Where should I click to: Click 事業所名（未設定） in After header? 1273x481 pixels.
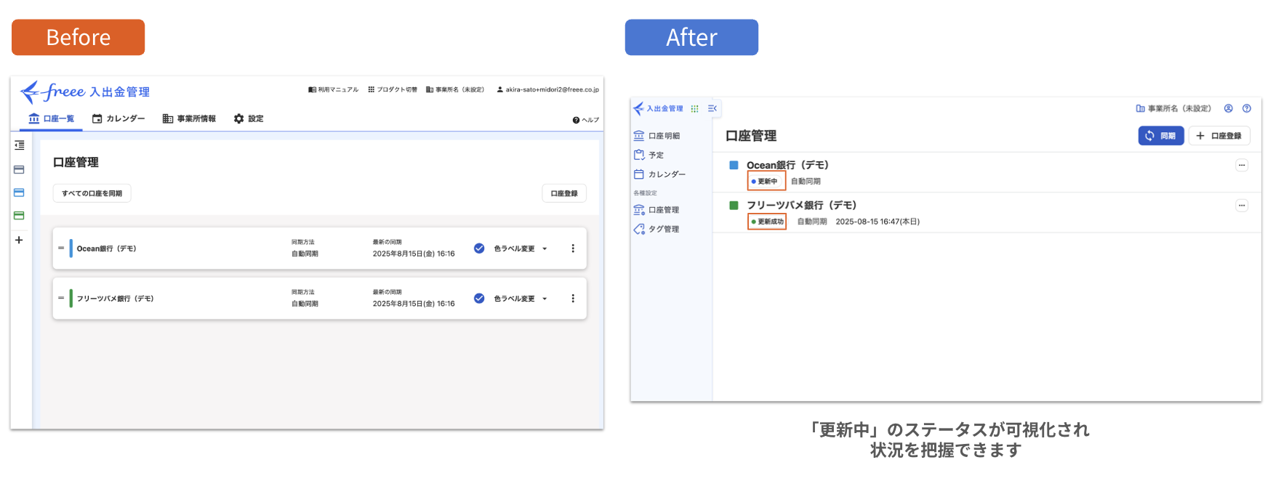(x=1174, y=108)
